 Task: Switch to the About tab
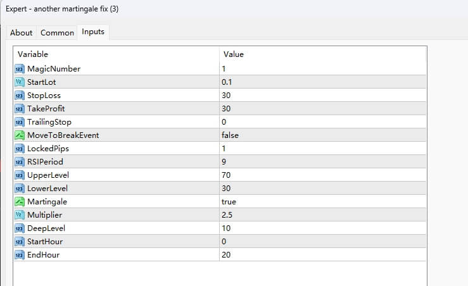[x=22, y=33]
